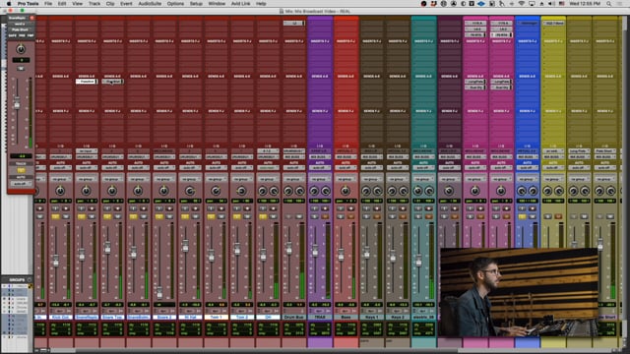Open group selector for Bass track
Viewport: 630px width, 354px height.
346,179
